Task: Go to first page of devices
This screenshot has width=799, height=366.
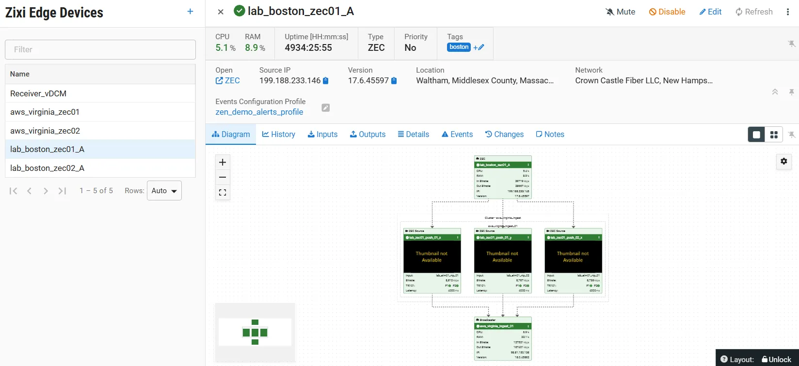Action: [14, 191]
